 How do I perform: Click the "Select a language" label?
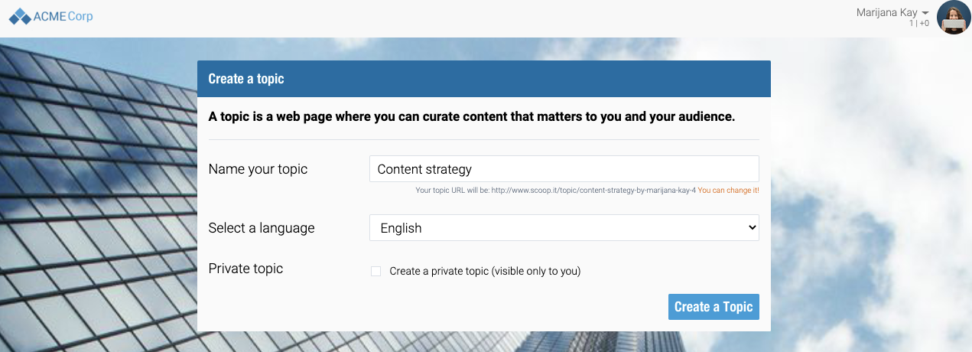click(x=261, y=228)
